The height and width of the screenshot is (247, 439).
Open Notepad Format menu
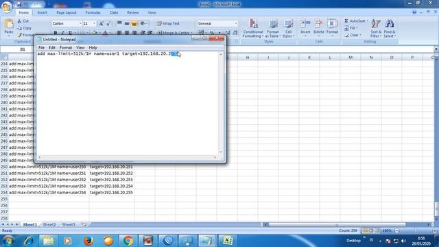[66, 47]
